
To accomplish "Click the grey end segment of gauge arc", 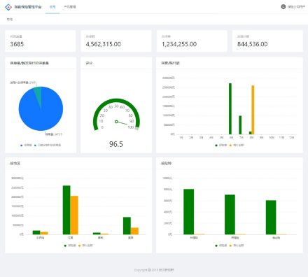I will [137, 128].
